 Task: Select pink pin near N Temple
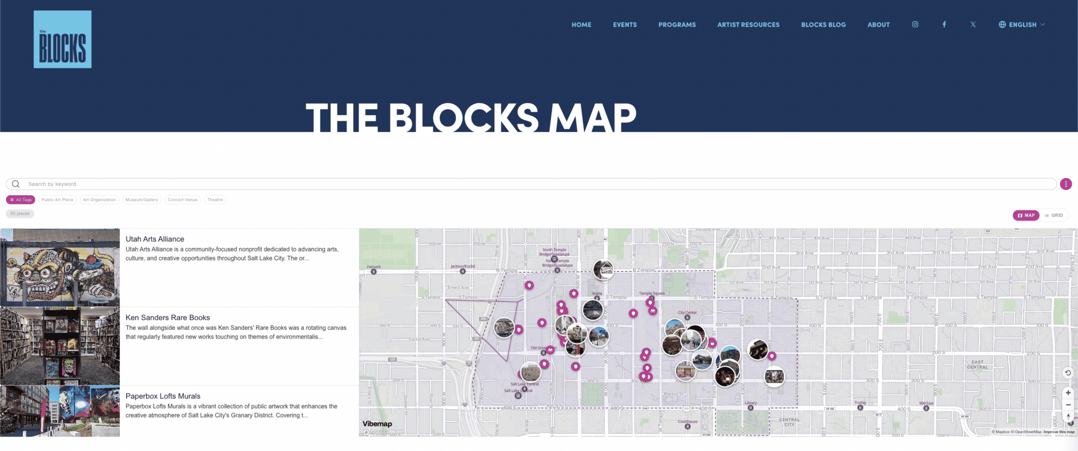[529, 285]
